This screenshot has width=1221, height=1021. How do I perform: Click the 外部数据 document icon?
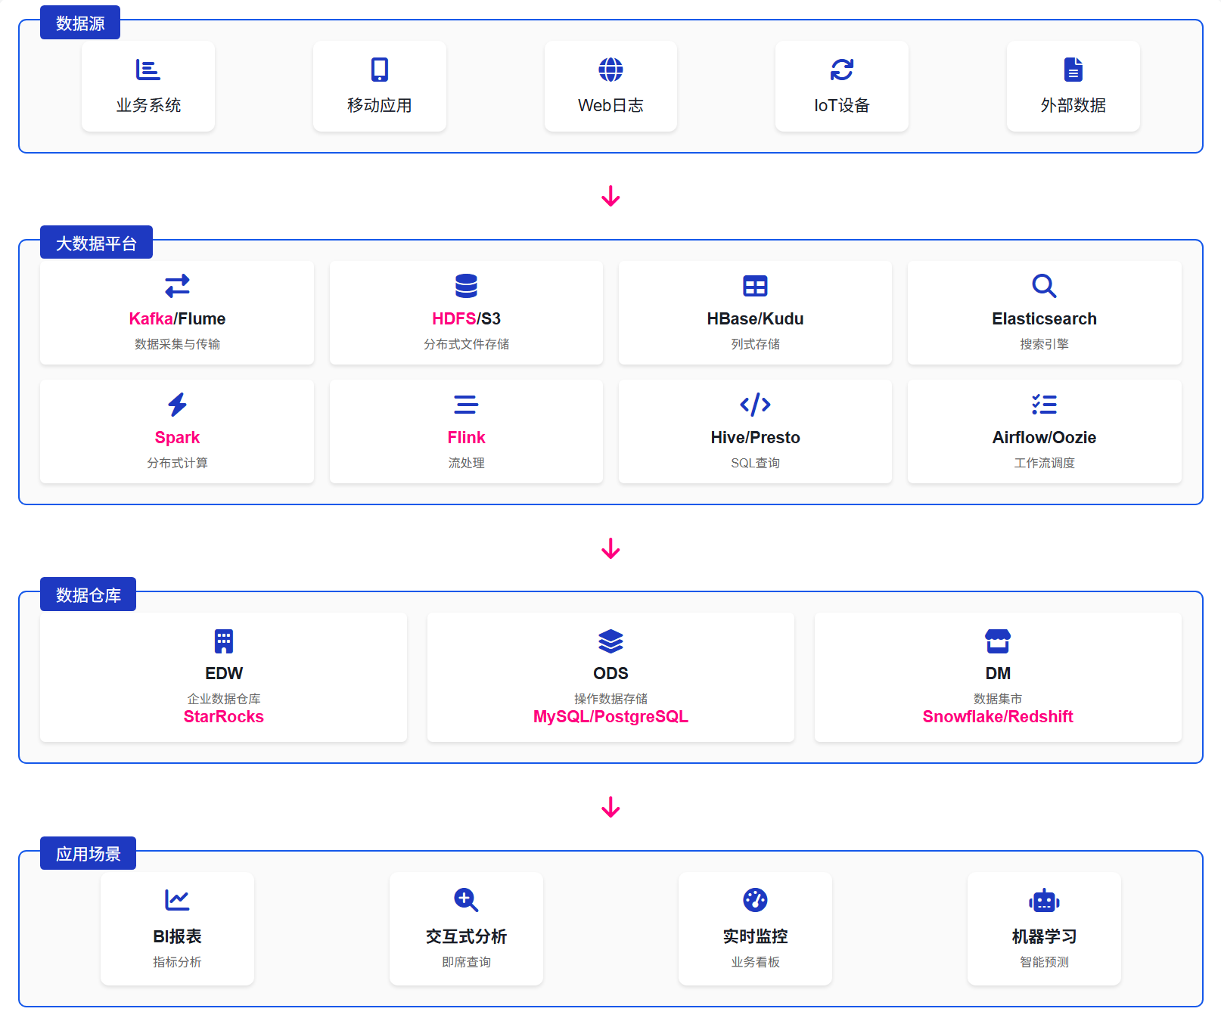coord(1073,70)
